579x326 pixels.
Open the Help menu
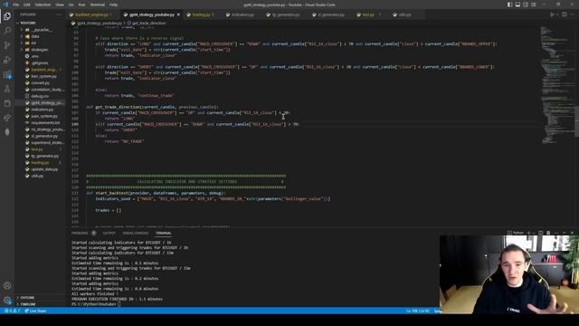tap(114, 5)
